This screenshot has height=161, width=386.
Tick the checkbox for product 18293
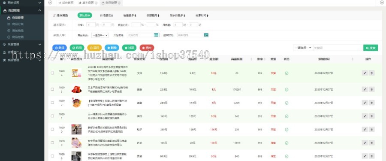tap(52, 89)
